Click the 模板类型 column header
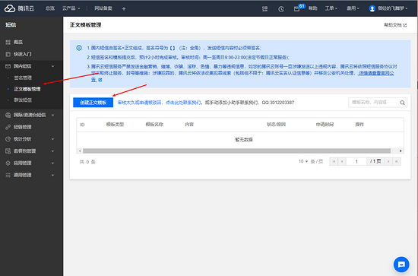 115,124
